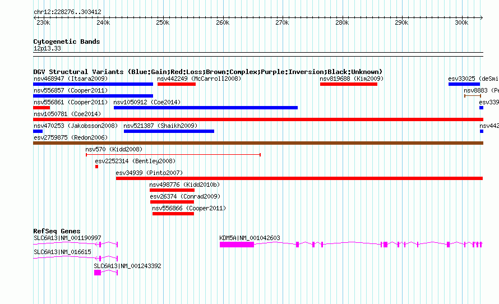Click the nsv468947 (Itsara2009) label
This screenshot has height=304, width=499.
click(x=71, y=79)
